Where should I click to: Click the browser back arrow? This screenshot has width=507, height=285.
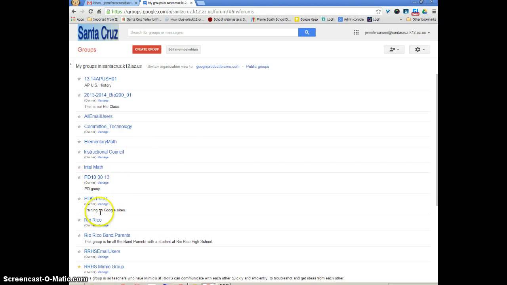click(x=74, y=11)
